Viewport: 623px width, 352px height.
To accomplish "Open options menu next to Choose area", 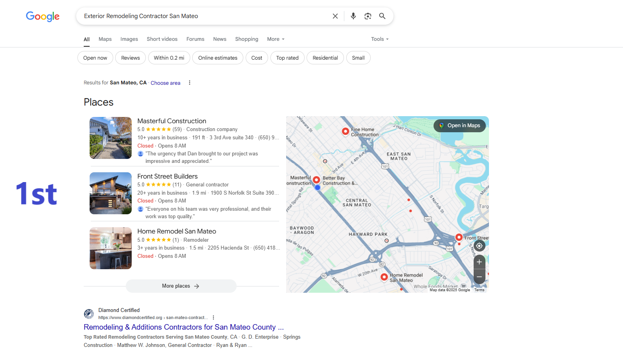I will [189, 83].
